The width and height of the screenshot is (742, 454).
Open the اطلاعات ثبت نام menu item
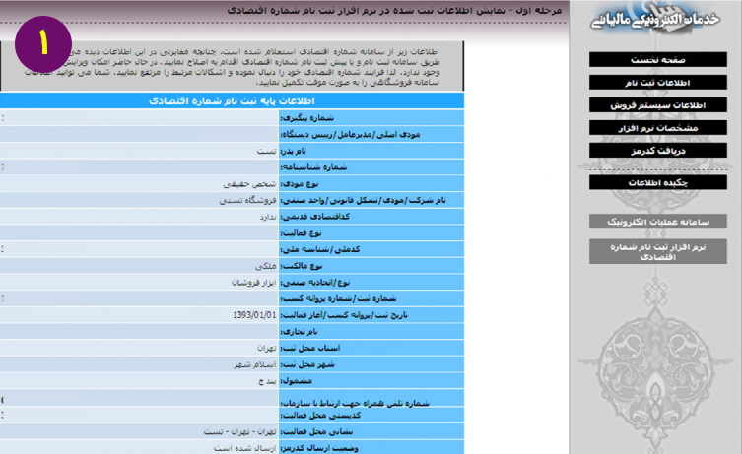point(658,83)
